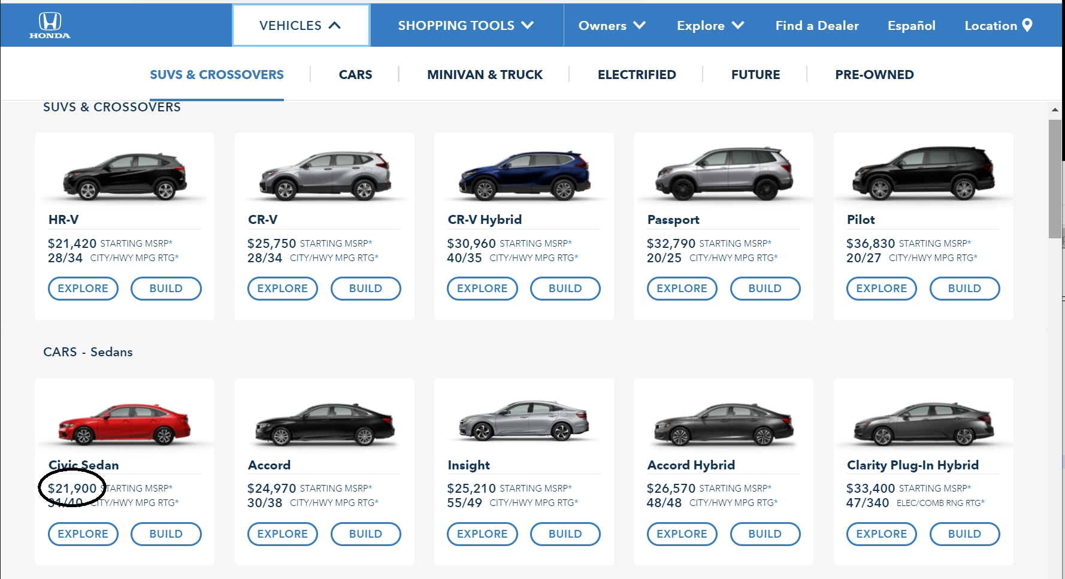Expand the SHOPPING TOOLS dropdown
The height and width of the screenshot is (579, 1065).
(466, 25)
